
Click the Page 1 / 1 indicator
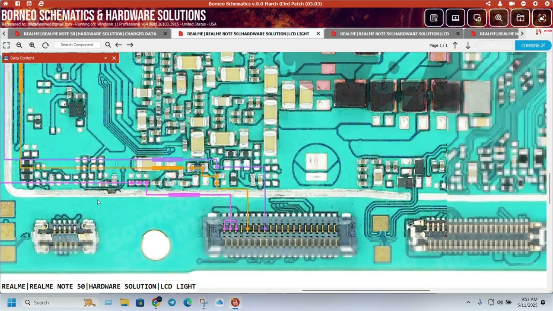(x=439, y=45)
